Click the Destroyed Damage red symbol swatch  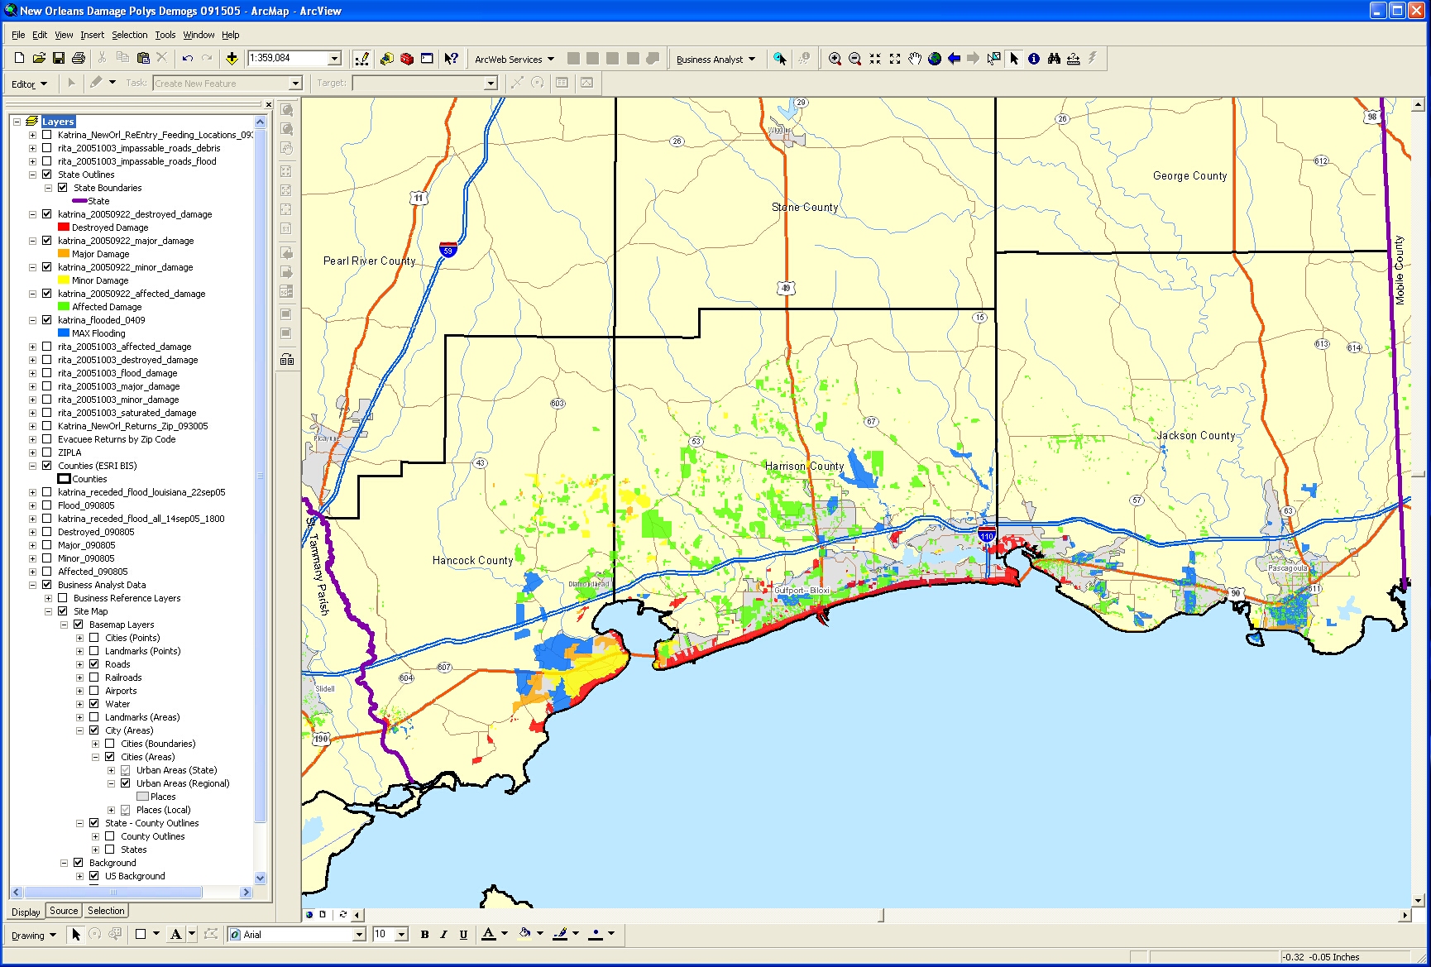click(x=64, y=227)
